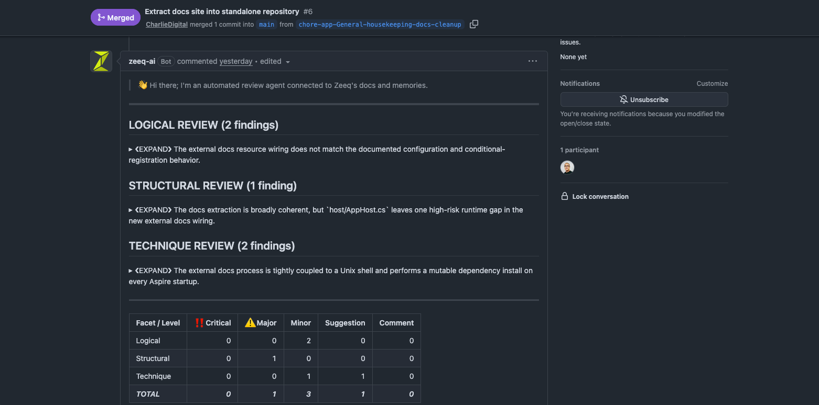Click the yesterday timestamp link

click(x=236, y=61)
